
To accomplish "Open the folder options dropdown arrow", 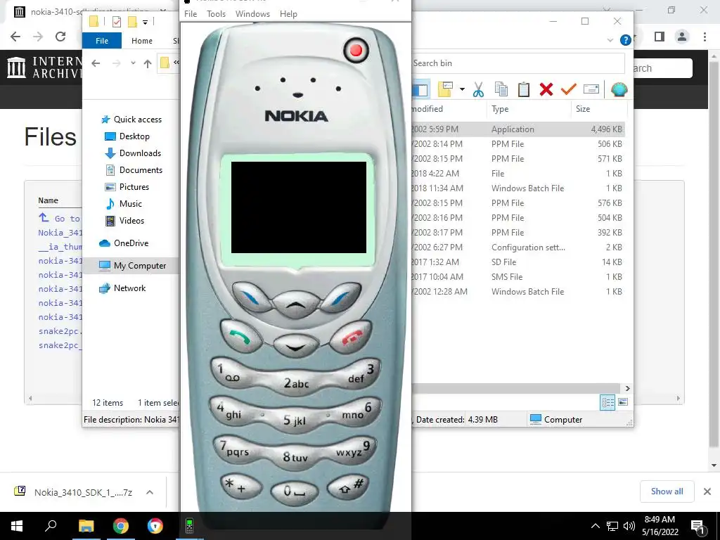I will point(462,89).
